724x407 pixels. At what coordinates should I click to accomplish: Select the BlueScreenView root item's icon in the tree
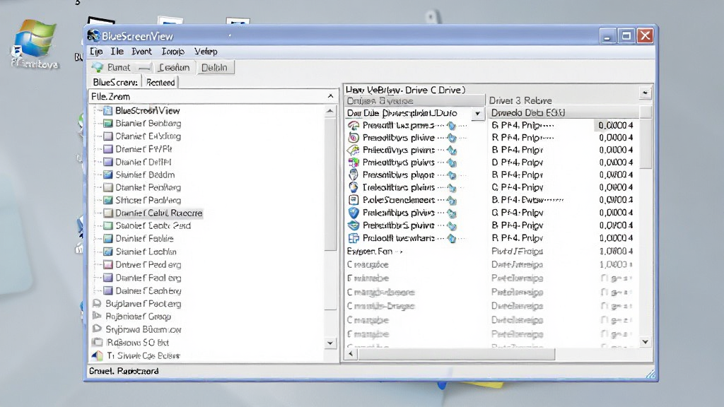[x=107, y=111]
